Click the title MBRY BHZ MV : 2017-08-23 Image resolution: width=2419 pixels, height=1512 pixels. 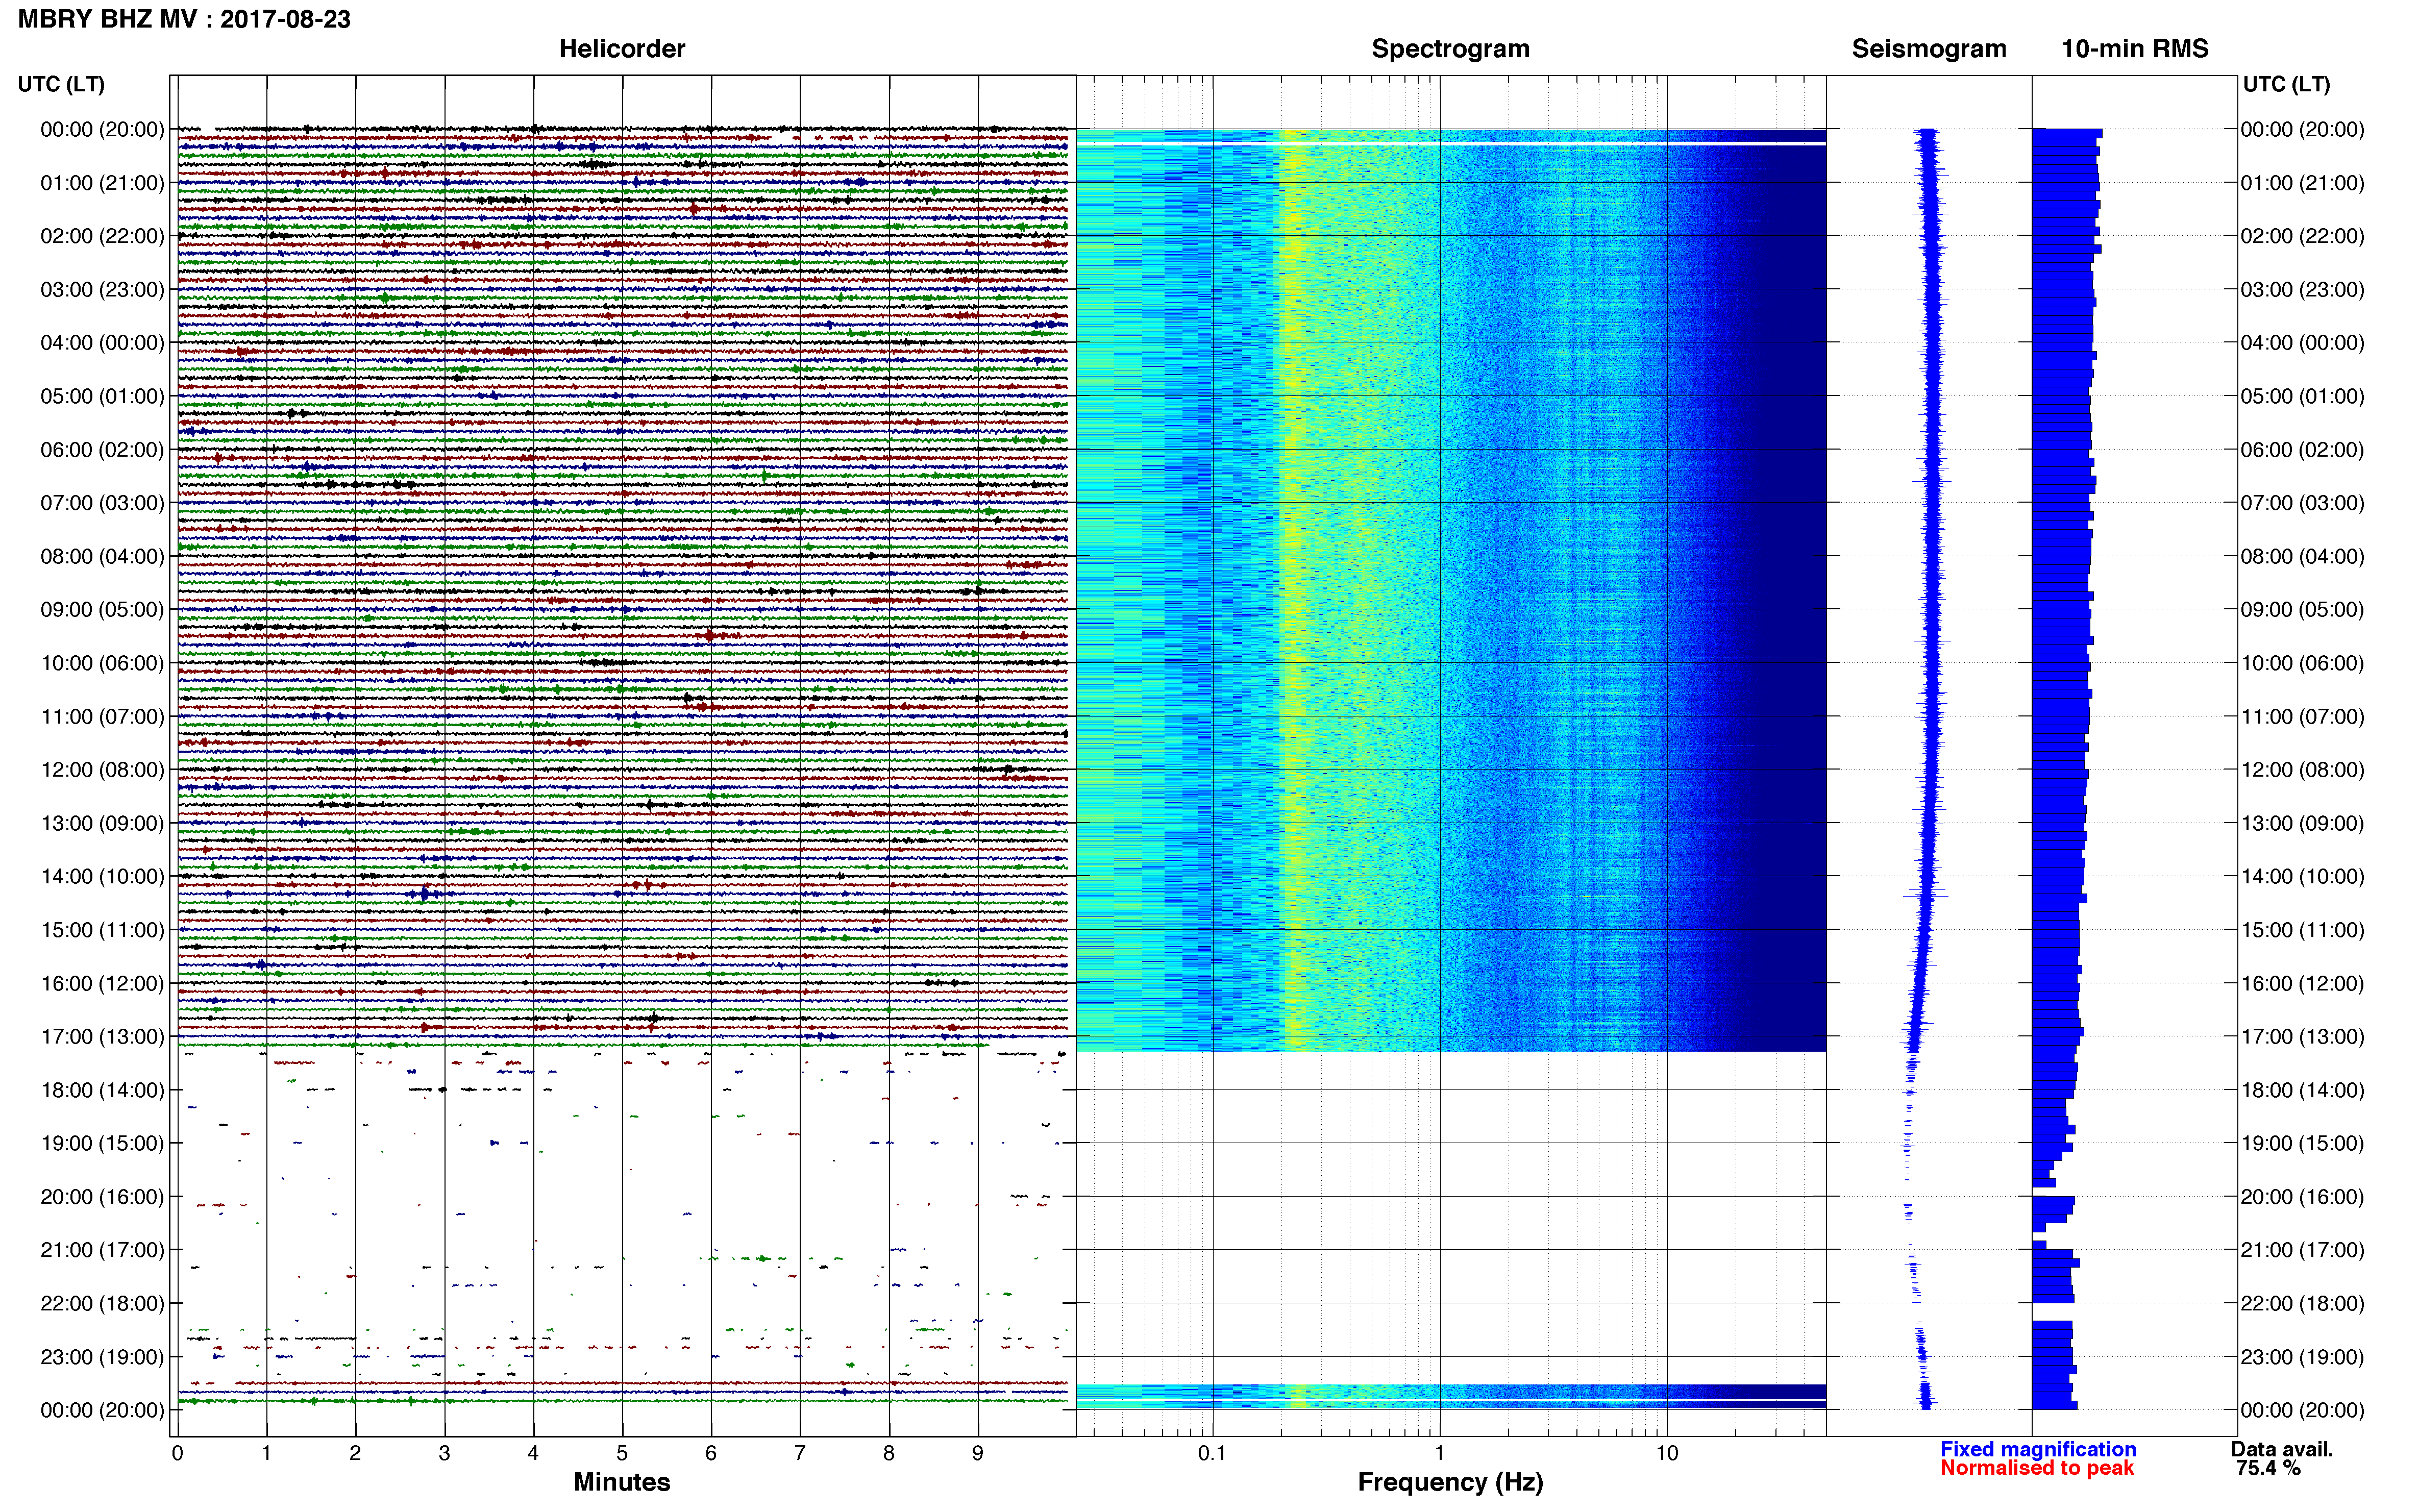(184, 19)
